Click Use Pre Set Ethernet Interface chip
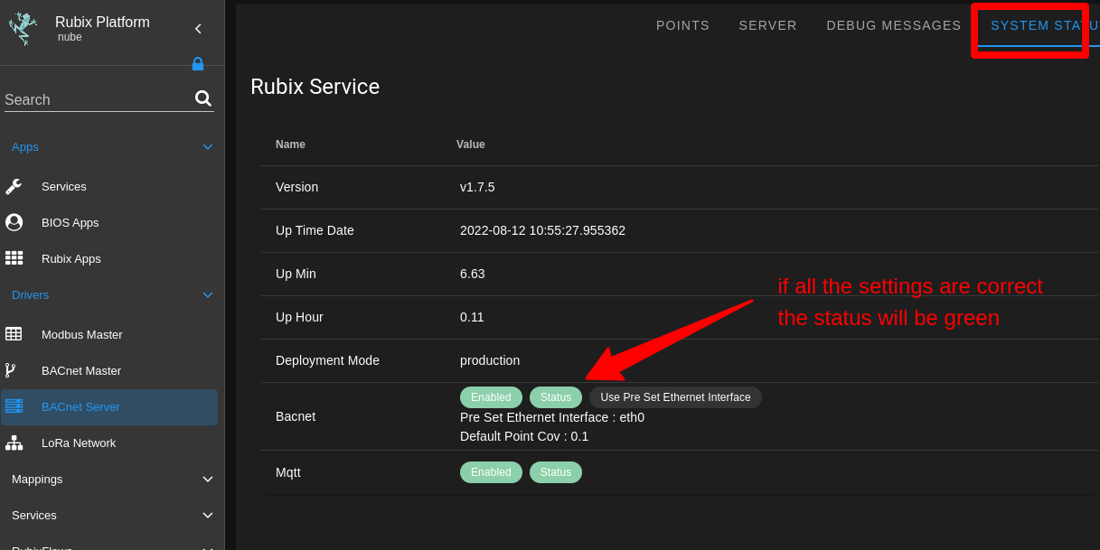1100x550 pixels. coord(675,397)
